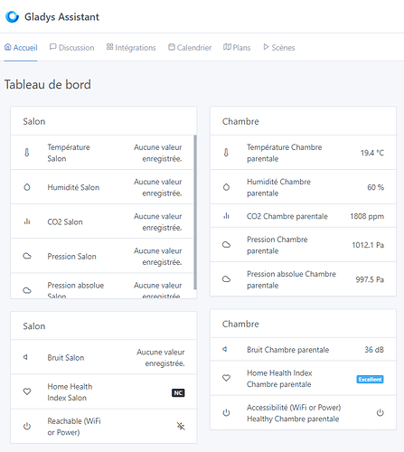The height and width of the screenshot is (452, 404).
Task: Click the Gladys Assistant title text
Action: [x=61, y=17]
